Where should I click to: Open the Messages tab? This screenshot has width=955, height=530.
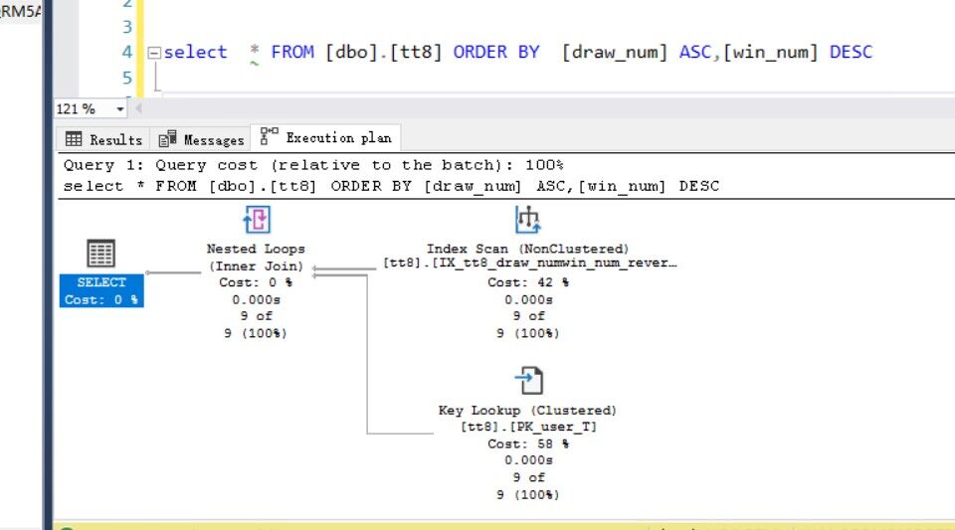(x=202, y=139)
